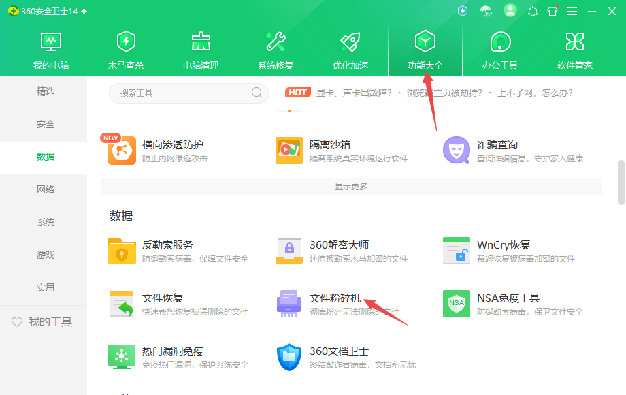Go to the 我的电脑 tab
This screenshot has height=395, width=626.
[x=50, y=48]
